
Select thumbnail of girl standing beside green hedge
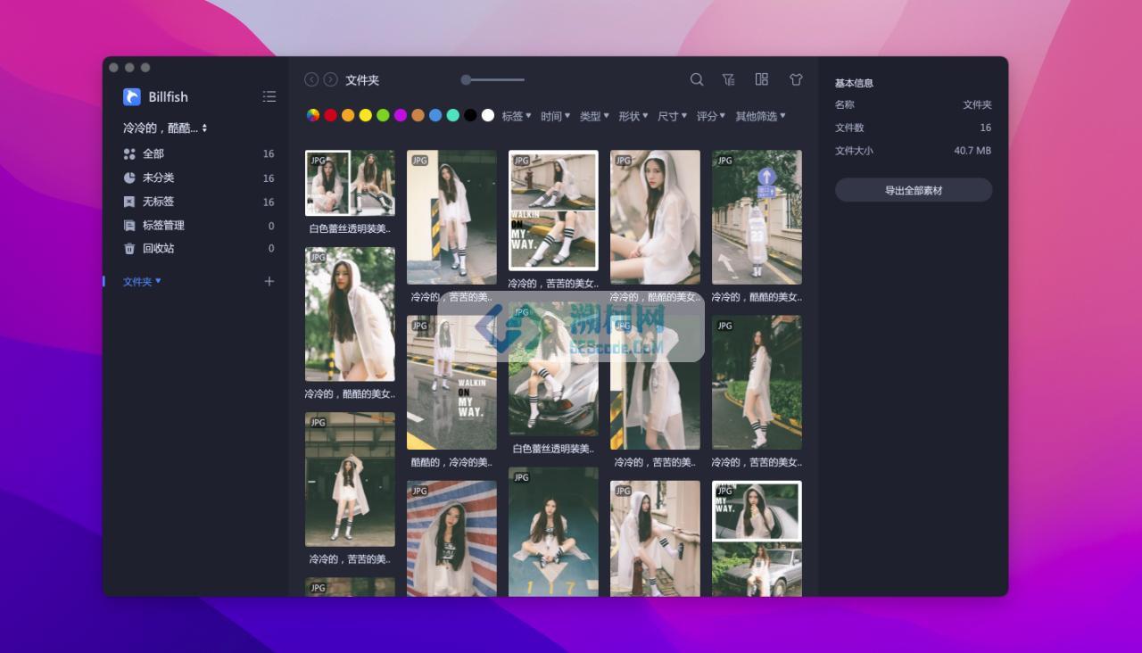coord(757,382)
